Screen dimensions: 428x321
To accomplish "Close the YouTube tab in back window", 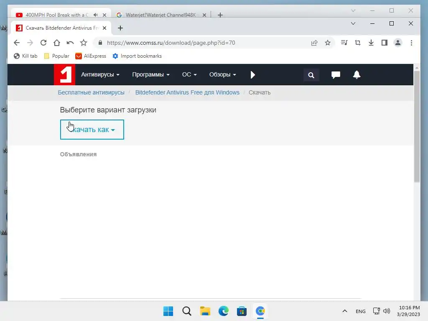I will [x=104, y=15].
